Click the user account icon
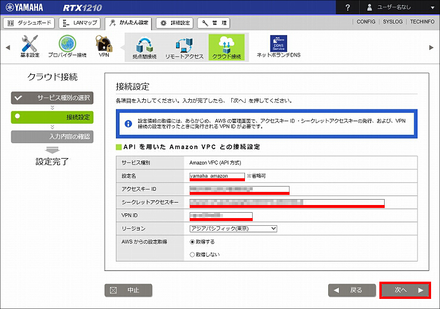 [369, 8]
